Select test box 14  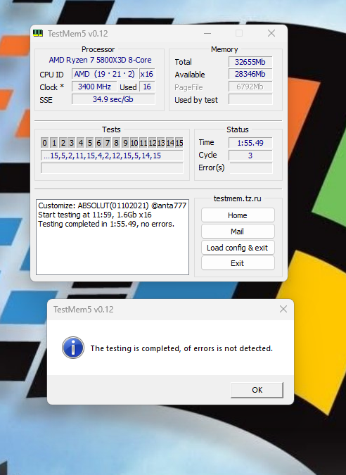point(170,143)
